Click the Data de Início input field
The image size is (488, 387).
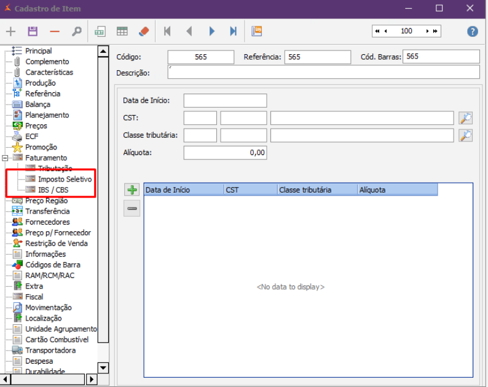225,101
